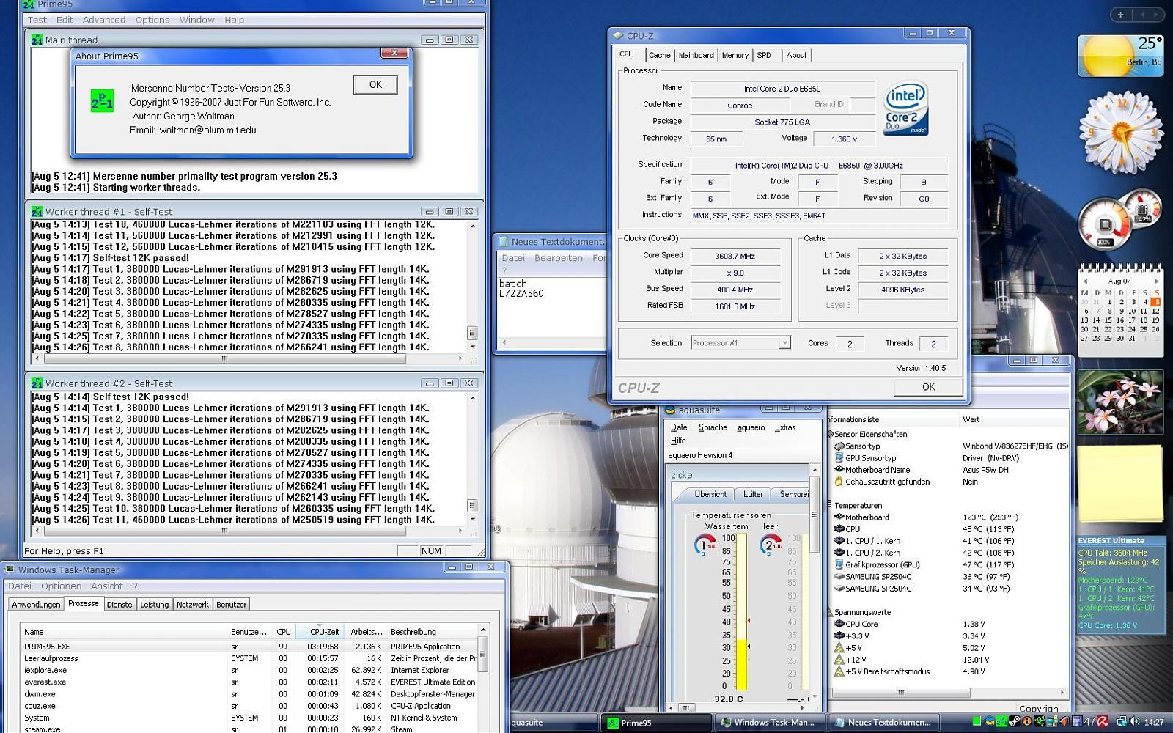Click the daisy clock gadget
The height and width of the screenshot is (733, 1173).
tap(1121, 133)
